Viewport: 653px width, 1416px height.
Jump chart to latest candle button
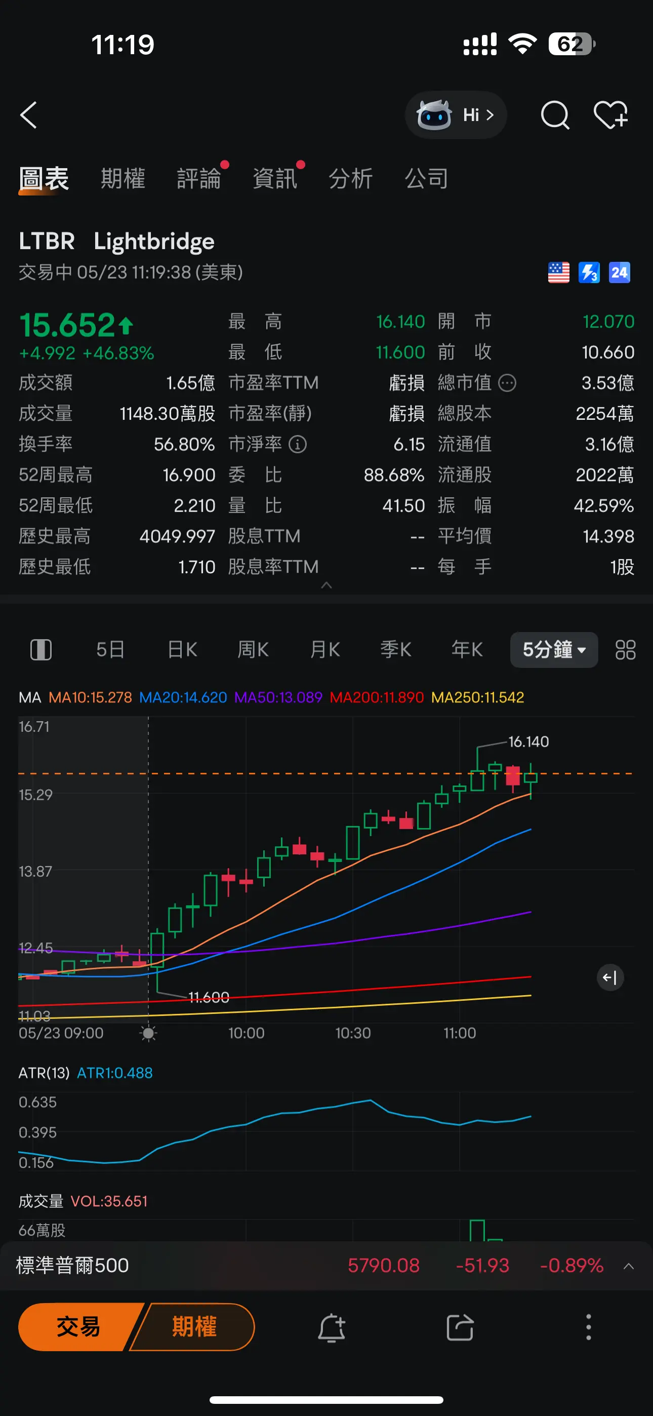click(x=610, y=977)
